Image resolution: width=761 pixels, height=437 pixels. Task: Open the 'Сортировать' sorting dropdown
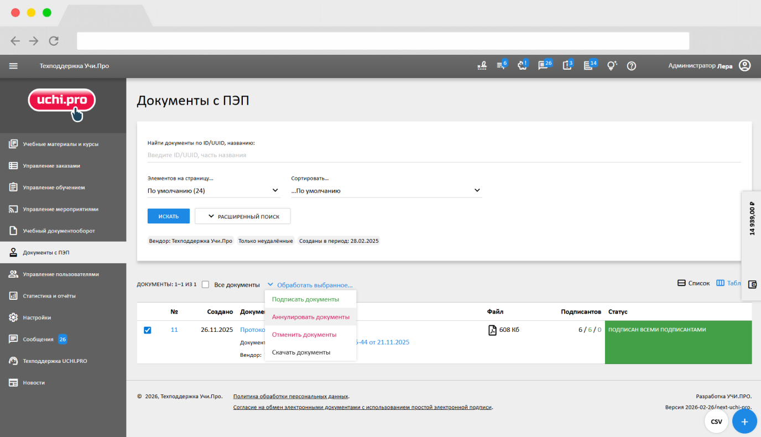coord(386,191)
